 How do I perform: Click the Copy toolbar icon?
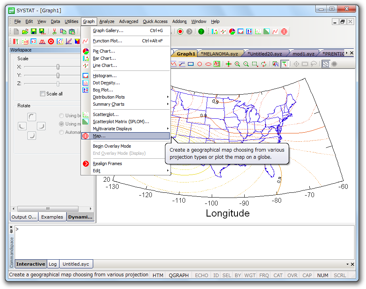tap(63, 31)
